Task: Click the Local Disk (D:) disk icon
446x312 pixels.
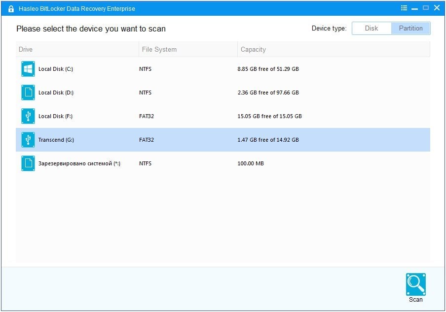Action: pos(28,93)
